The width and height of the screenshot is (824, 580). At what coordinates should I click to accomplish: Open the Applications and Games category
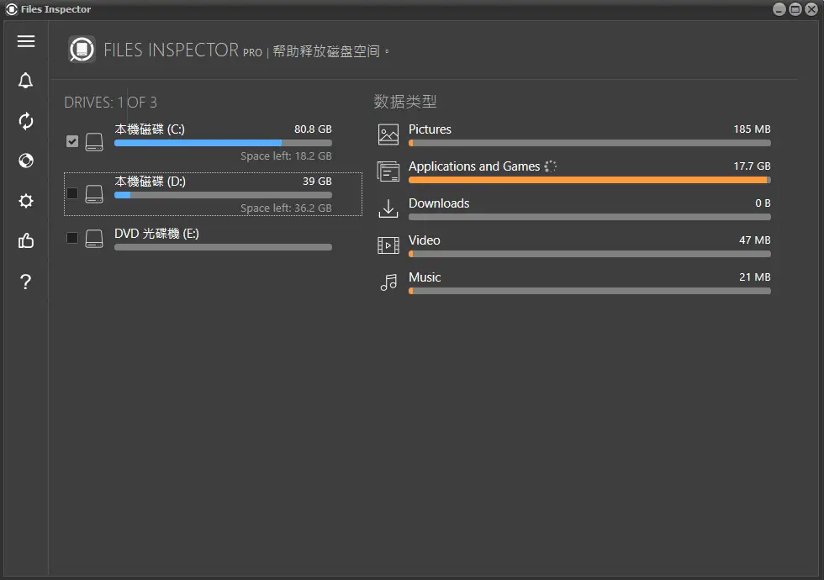[473, 166]
